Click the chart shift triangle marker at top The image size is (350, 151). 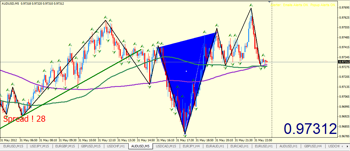pos(269,2)
